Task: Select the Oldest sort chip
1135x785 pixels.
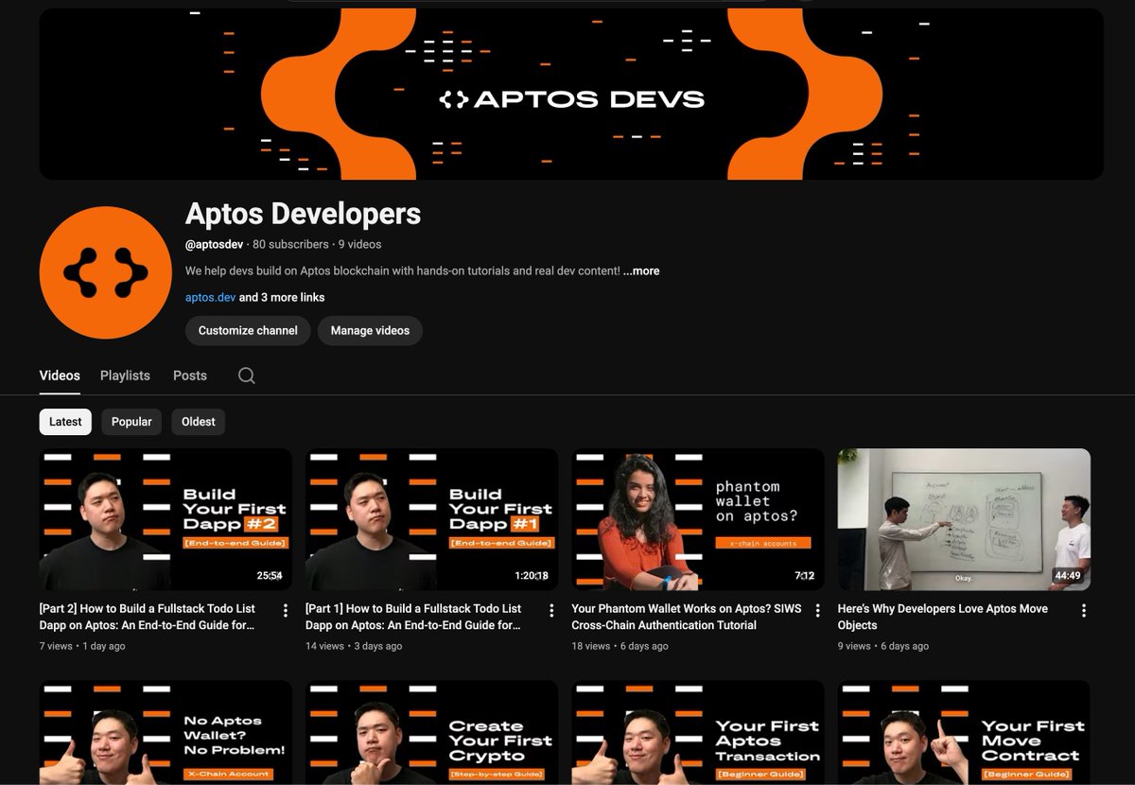Action: point(199,422)
